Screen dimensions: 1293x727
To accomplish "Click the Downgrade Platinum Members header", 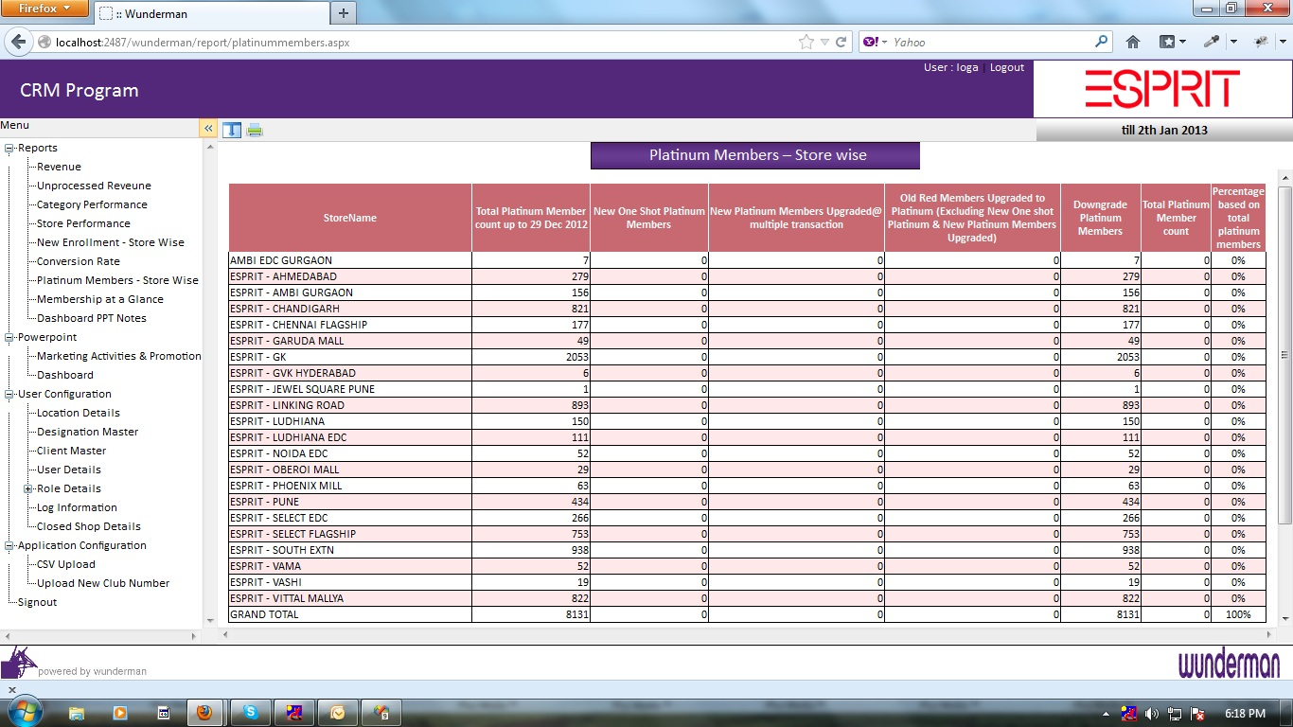I will (1100, 218).
